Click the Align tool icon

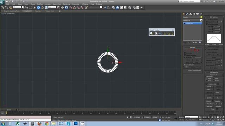tap(109, 7)
